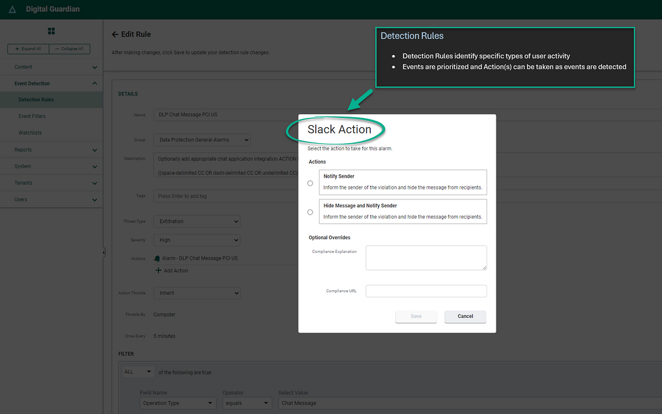Select the Notify Sender radio button
Viewport: 662px width, 414px height.
[x=310, y=183]
